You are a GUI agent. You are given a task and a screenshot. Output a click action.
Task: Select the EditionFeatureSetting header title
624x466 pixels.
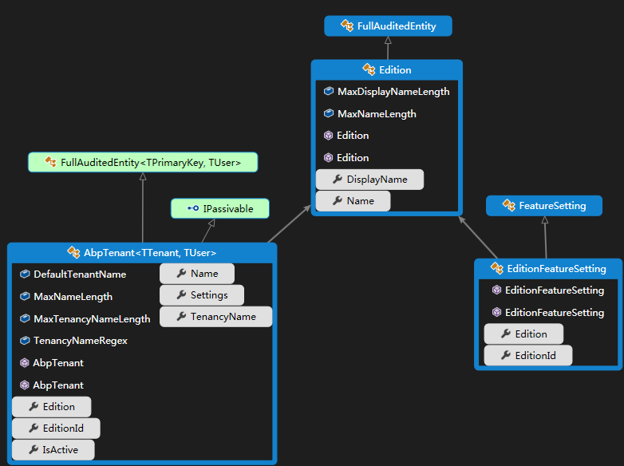pyautogui.click(x=557, y=269)
